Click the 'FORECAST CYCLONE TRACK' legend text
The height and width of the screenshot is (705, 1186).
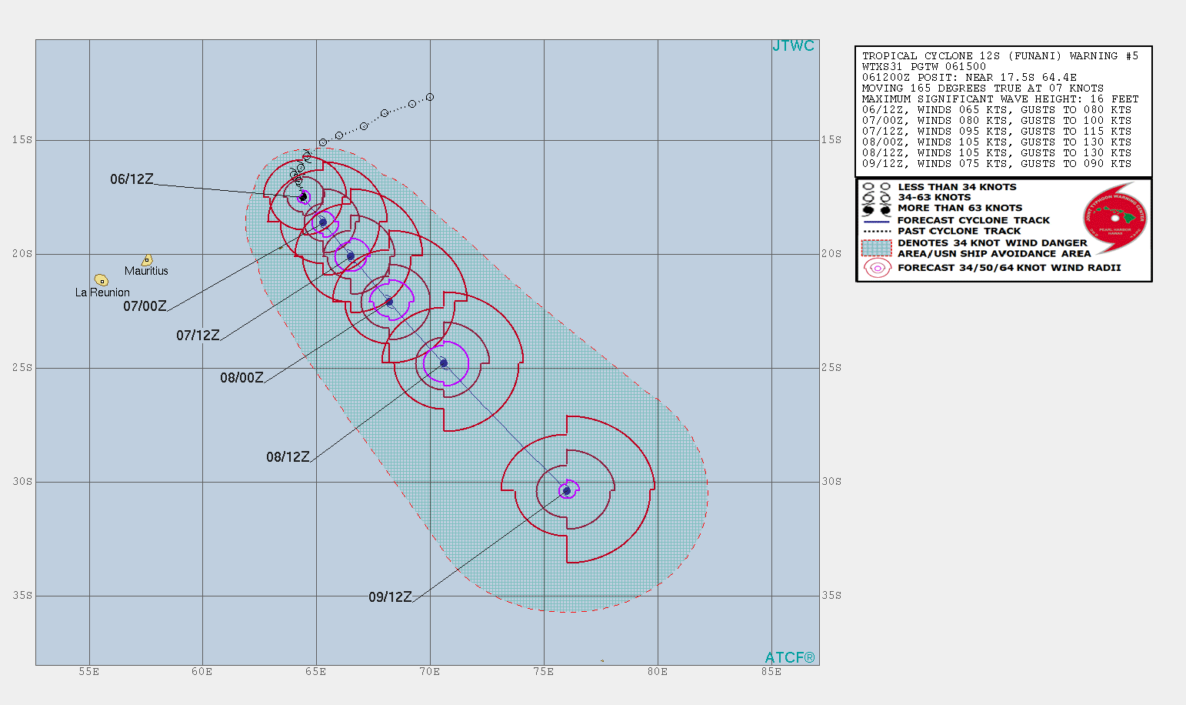pos(974,220)
